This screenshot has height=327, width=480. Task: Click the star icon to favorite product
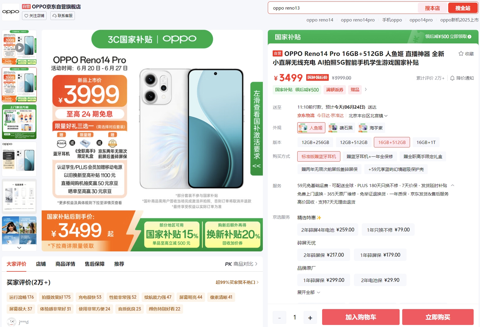coord(461,54)
